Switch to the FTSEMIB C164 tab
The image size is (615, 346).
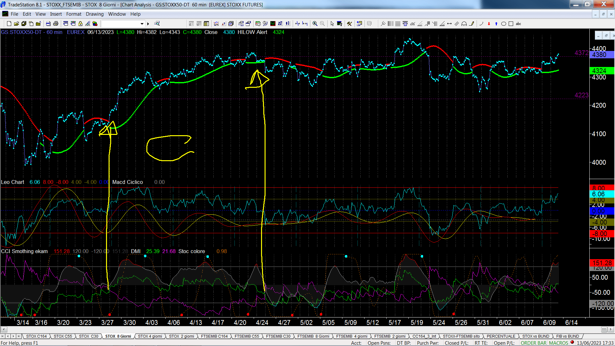coord(214,336)
